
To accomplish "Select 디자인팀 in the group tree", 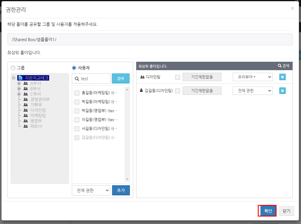I will (x=38, y=110).
